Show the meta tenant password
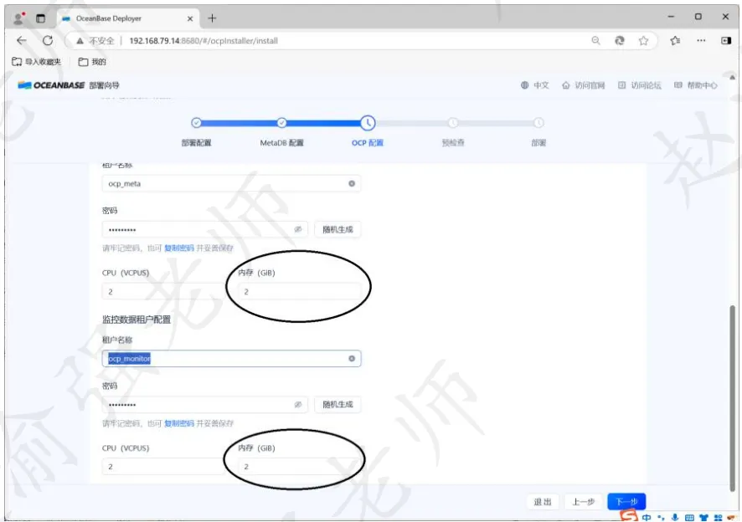 point(298,229)
